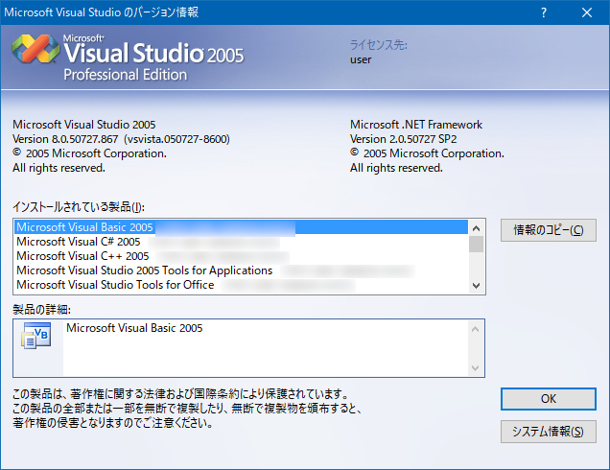
Task: Click up arrow in product details box
Action: (x=475, y=329)
